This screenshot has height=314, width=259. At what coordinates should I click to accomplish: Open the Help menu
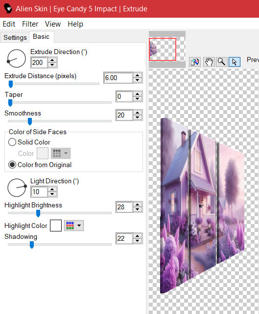click(75, 24)
